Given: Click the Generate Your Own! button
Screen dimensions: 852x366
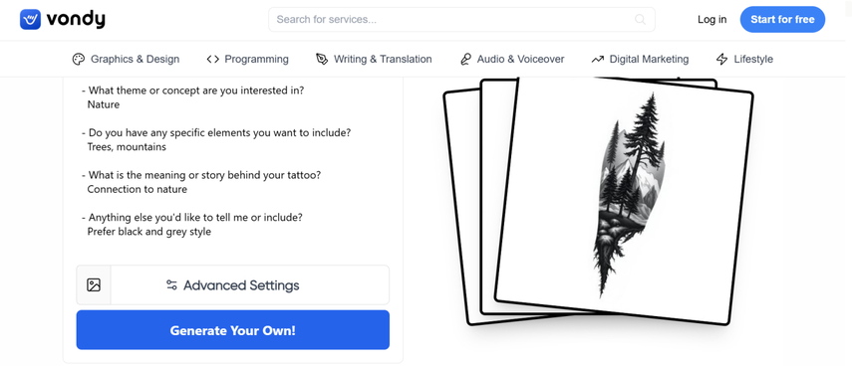Looking at the screenshot, I should [232, 330].
